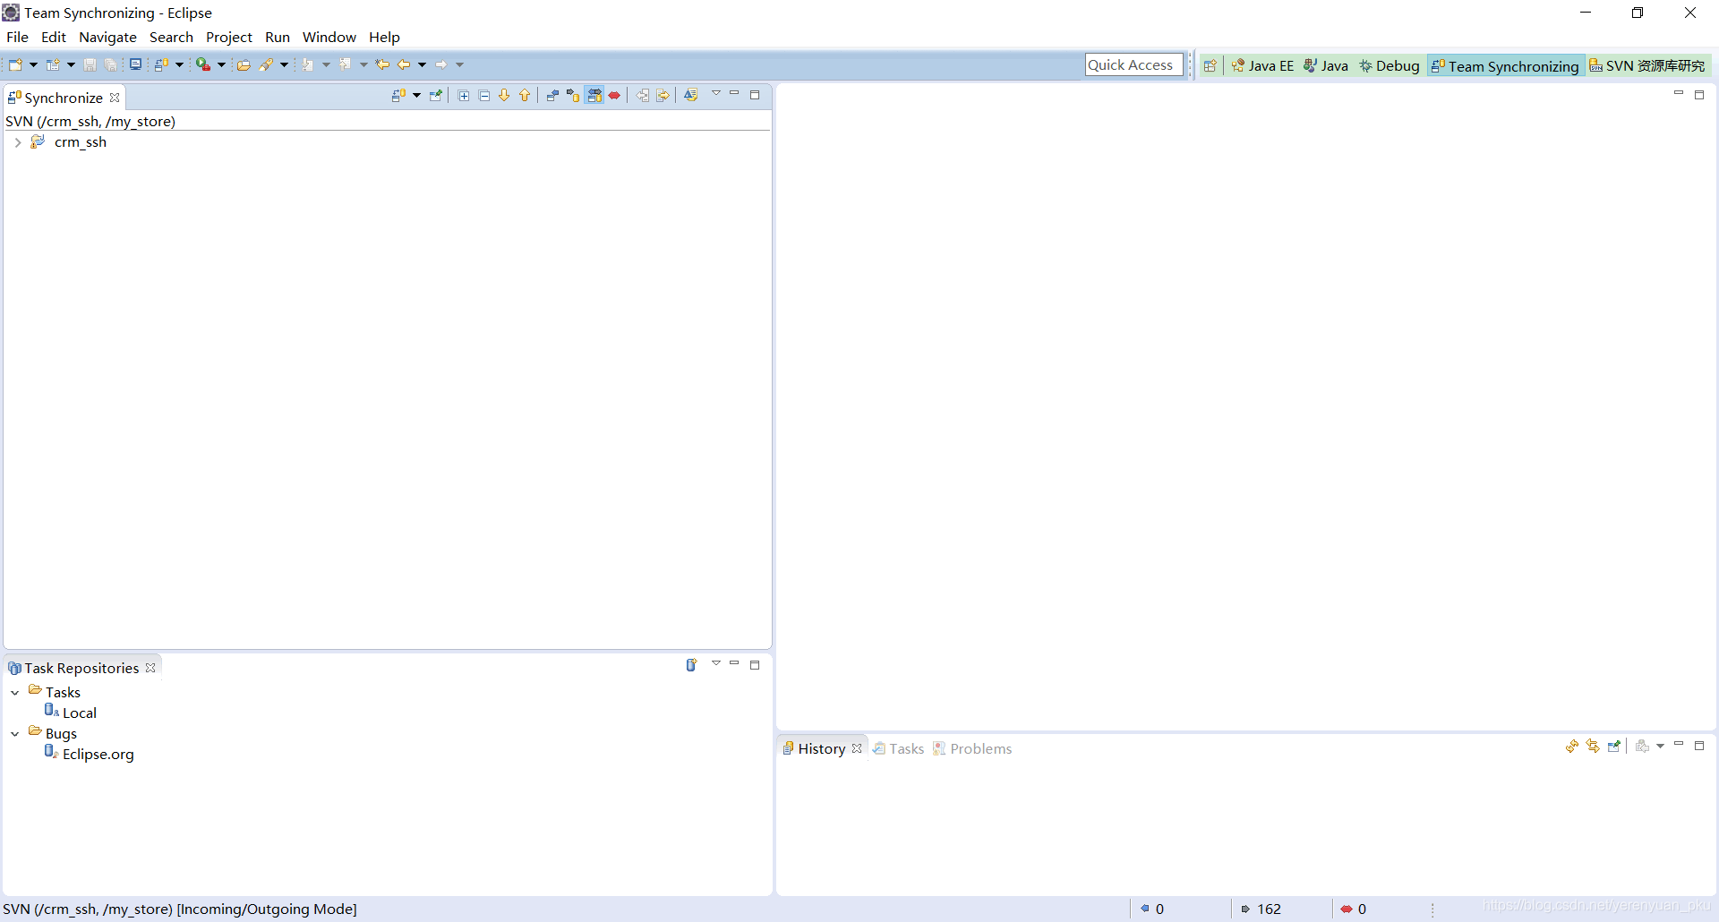Click Collapse All icon in Synchronize view
The height and width of the screenshot is (922, 1719).
(x=484, y=96)
